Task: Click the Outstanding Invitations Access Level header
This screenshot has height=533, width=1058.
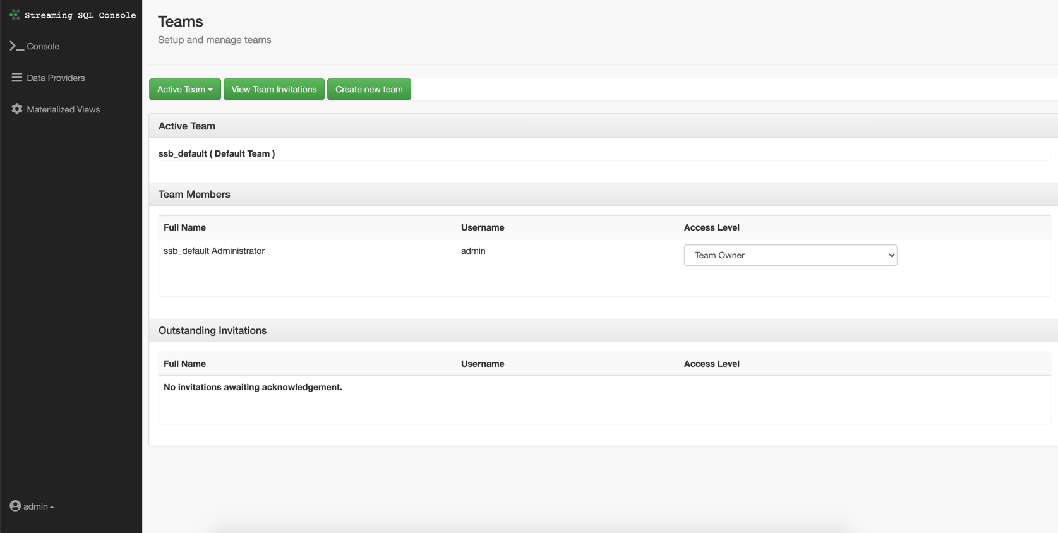Action: pyautogui.click(x=711, y=364)
